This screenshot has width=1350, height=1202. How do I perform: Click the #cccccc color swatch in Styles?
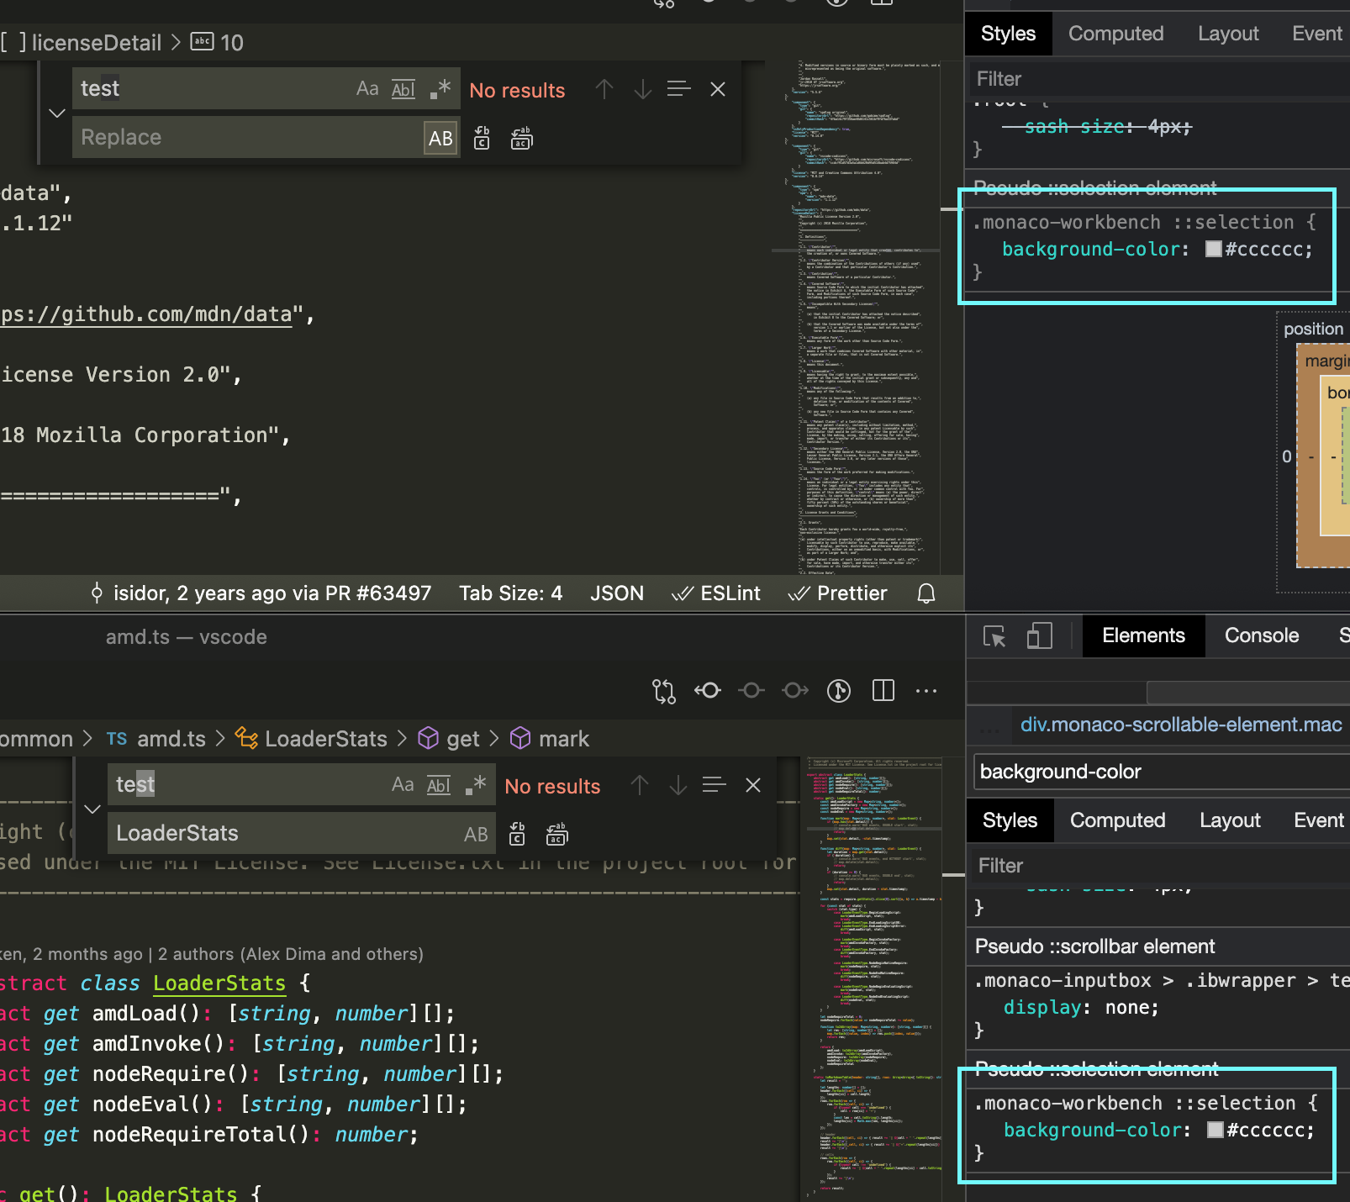click(x=1213, y=249)
